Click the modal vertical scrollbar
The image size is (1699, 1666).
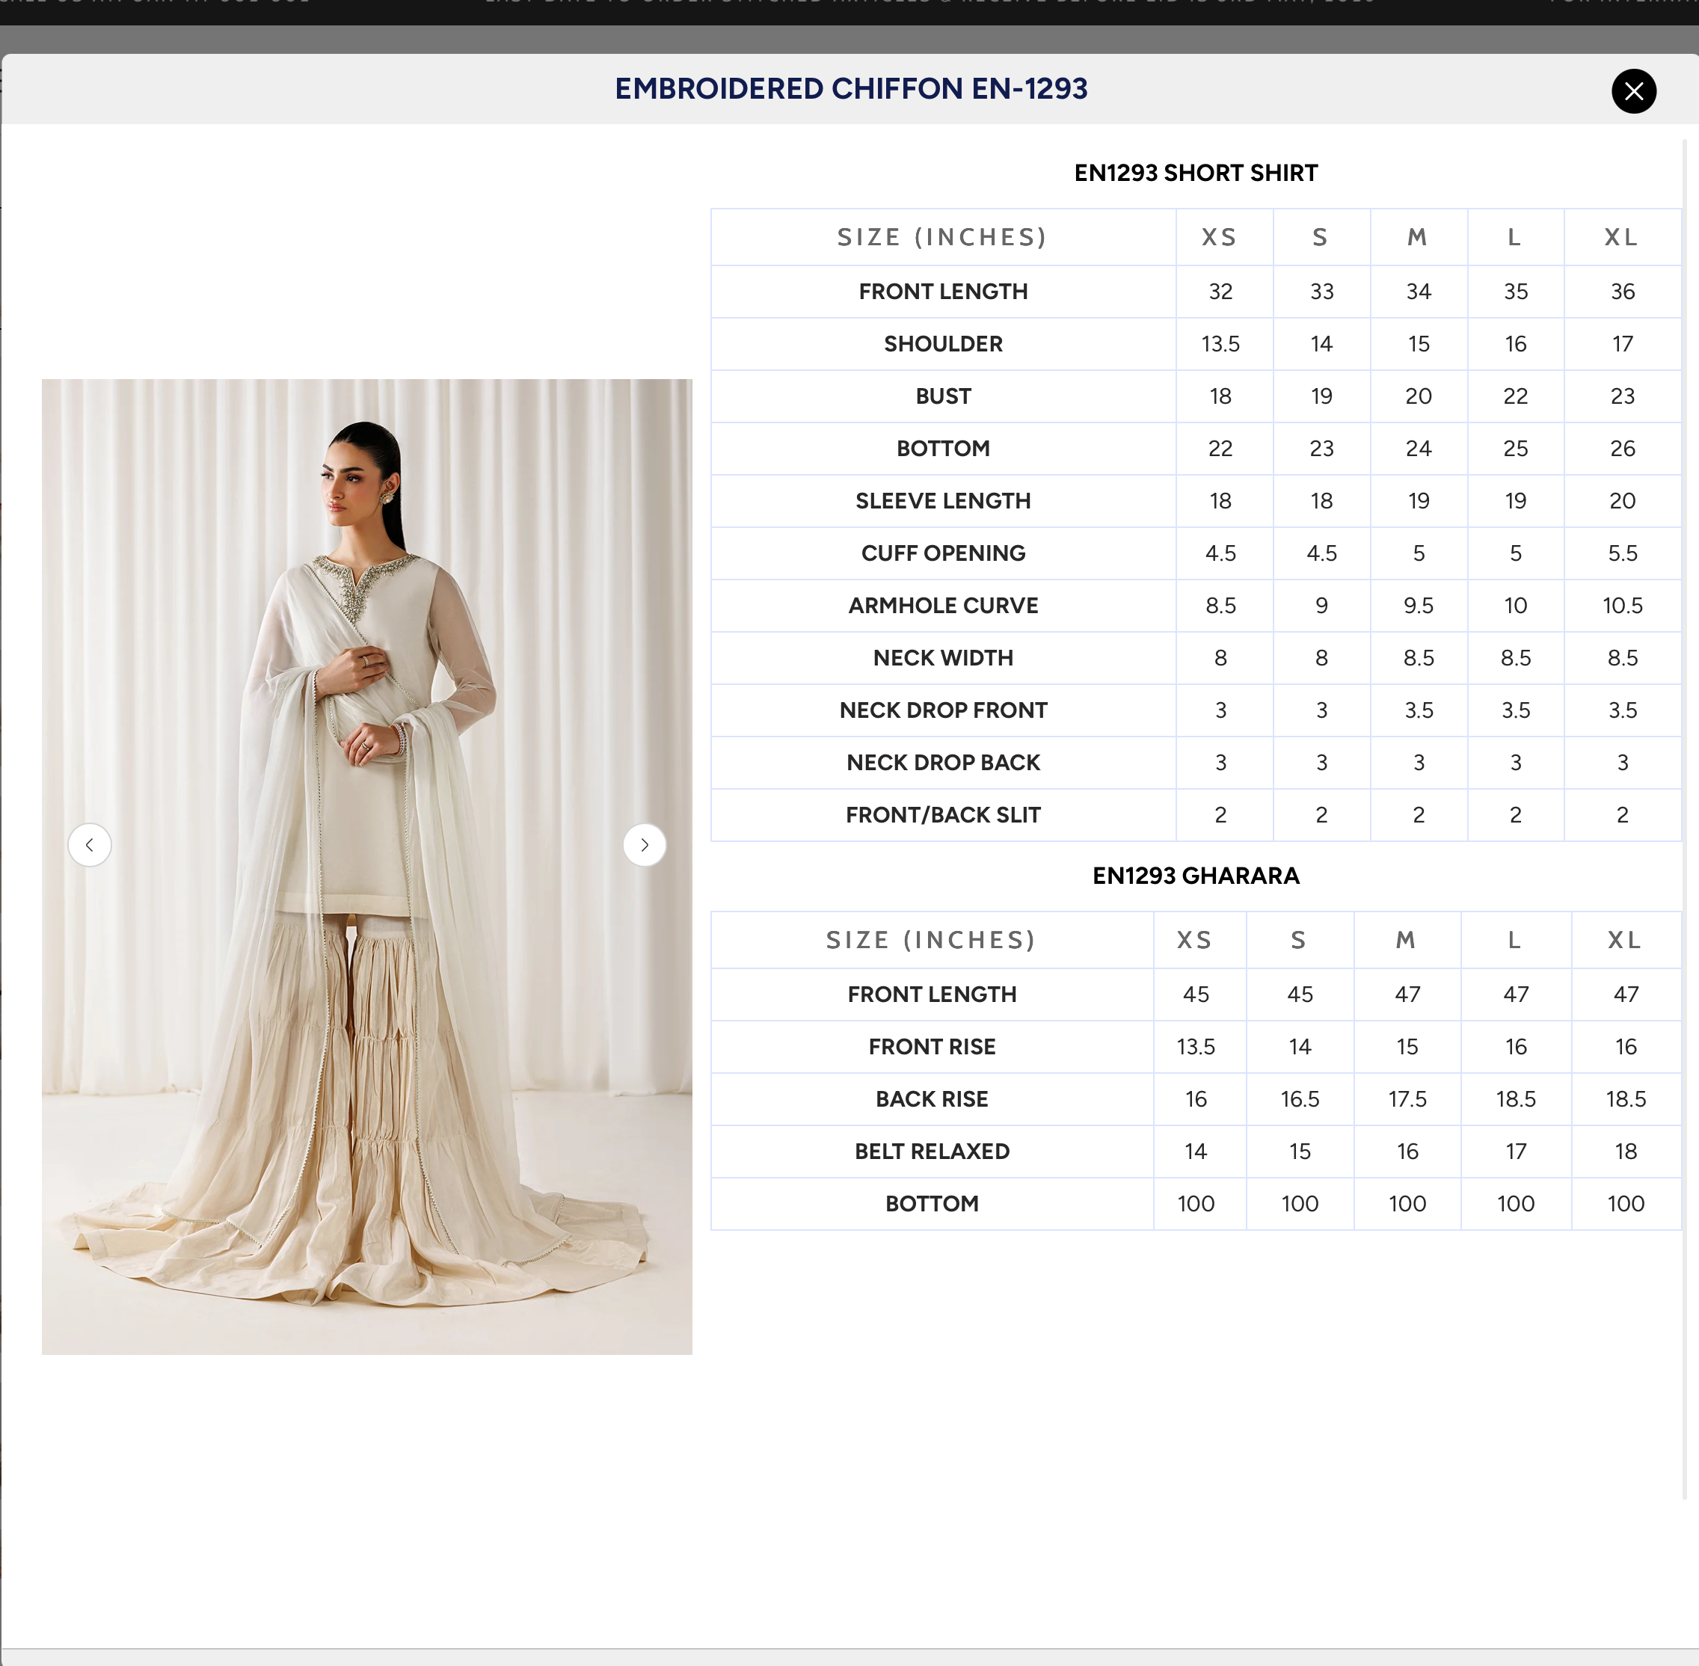[x=1684, y=818]
